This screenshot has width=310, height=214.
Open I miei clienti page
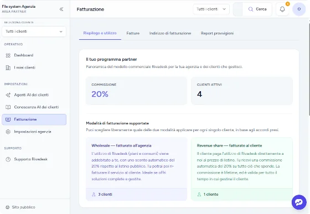coord(34,67)
